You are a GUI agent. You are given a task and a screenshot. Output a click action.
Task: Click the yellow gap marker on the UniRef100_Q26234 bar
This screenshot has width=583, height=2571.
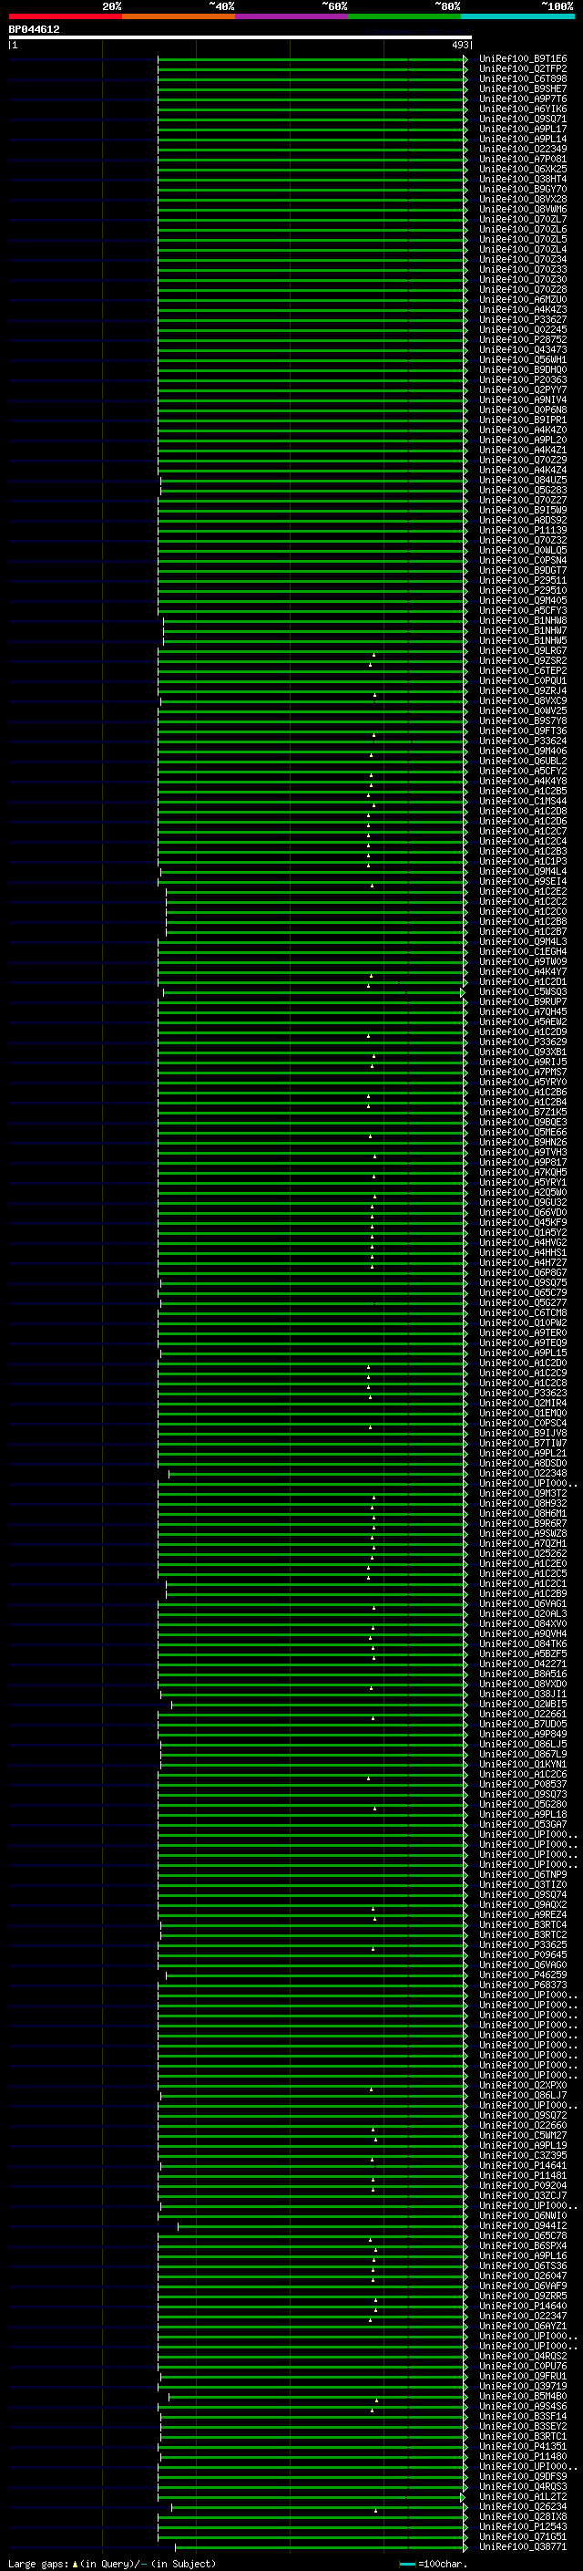[375, 2511]
